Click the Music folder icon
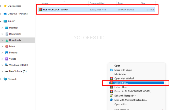This screenshot has width=195, height=110. (7, 46)
